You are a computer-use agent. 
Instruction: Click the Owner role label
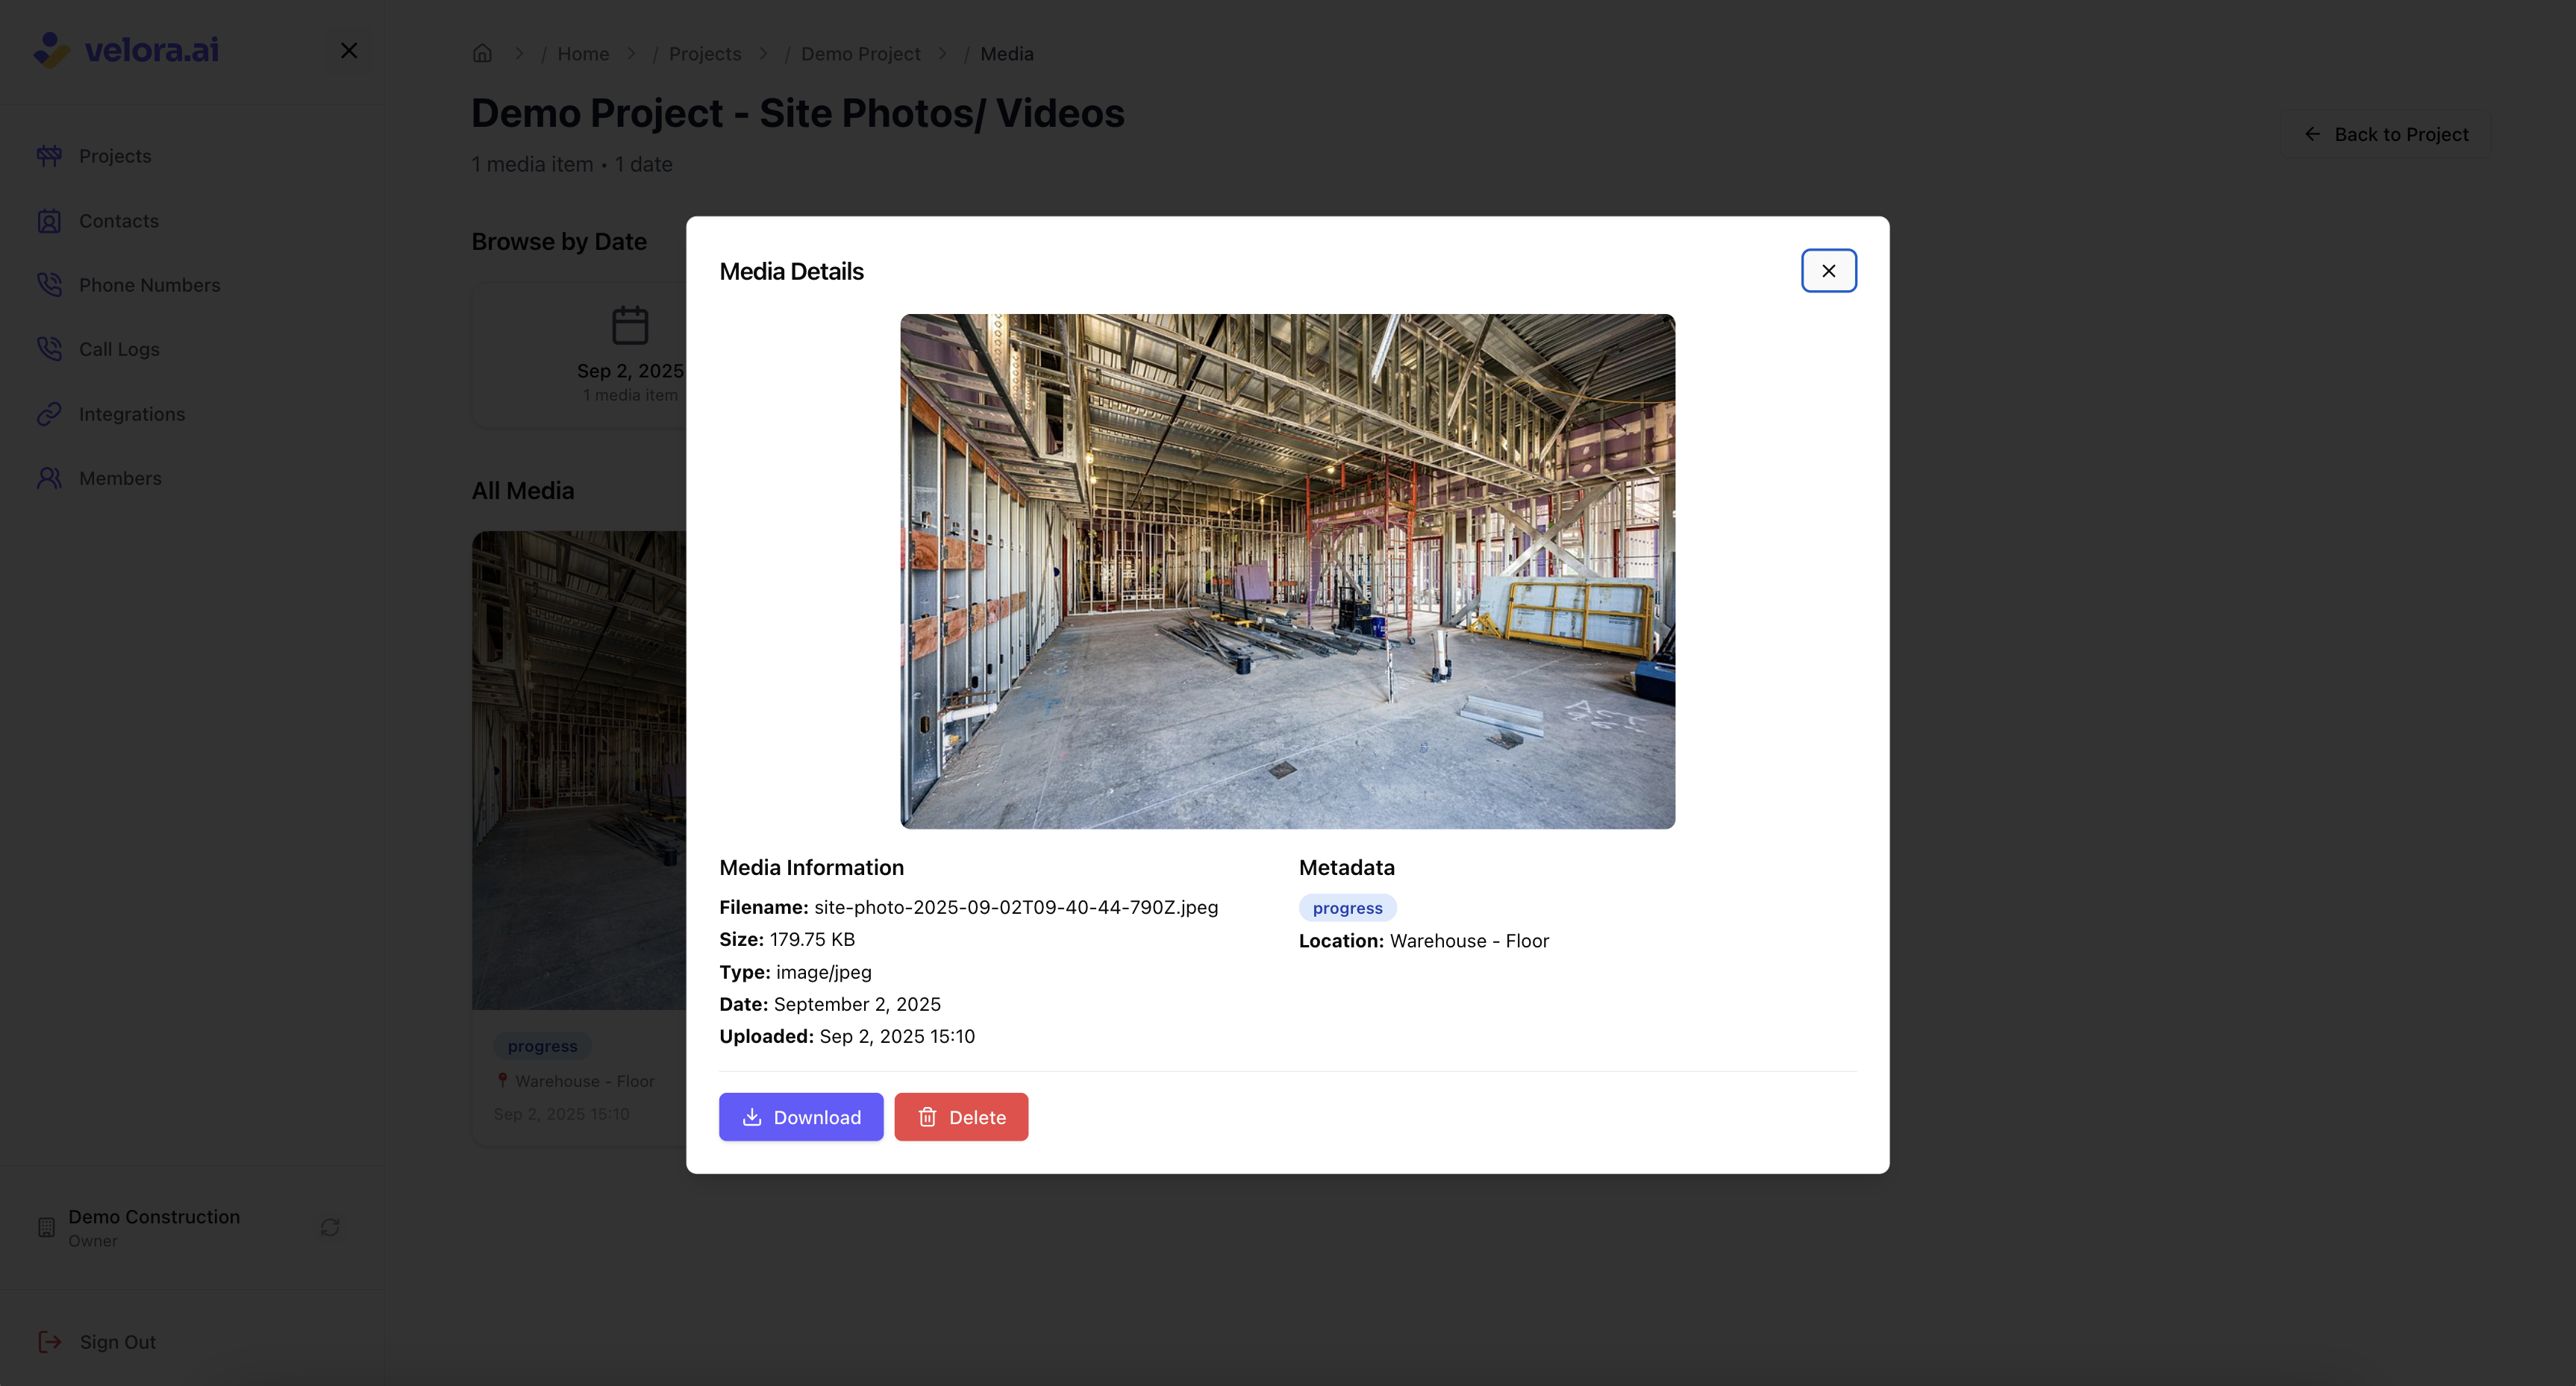(93, 1240)
